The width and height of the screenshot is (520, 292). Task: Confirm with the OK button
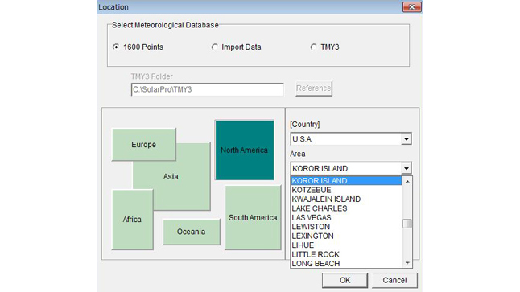coord(345,281)
